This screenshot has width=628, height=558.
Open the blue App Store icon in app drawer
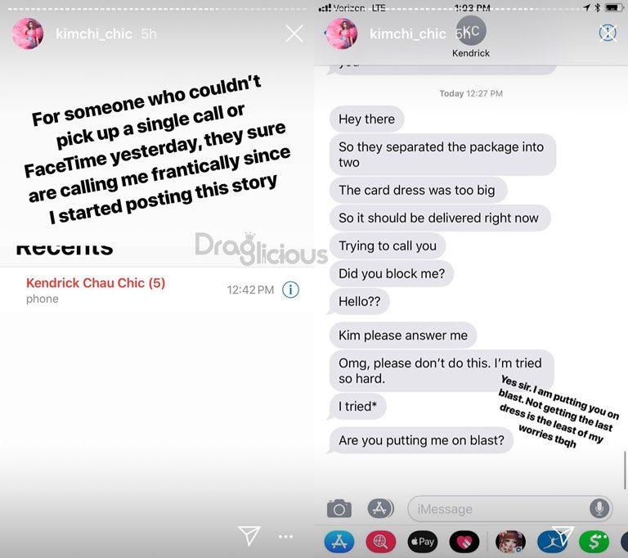[339, 542]
